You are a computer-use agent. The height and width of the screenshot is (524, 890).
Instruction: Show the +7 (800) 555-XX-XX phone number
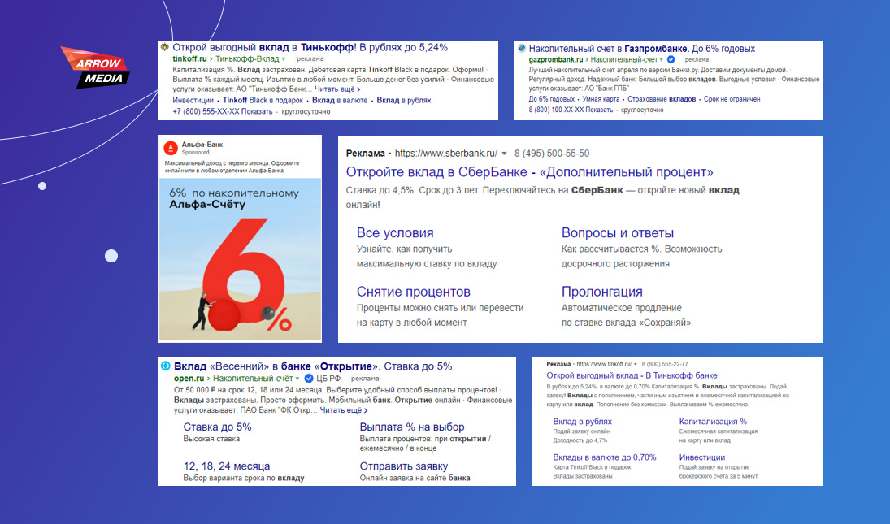coord(223,112)
